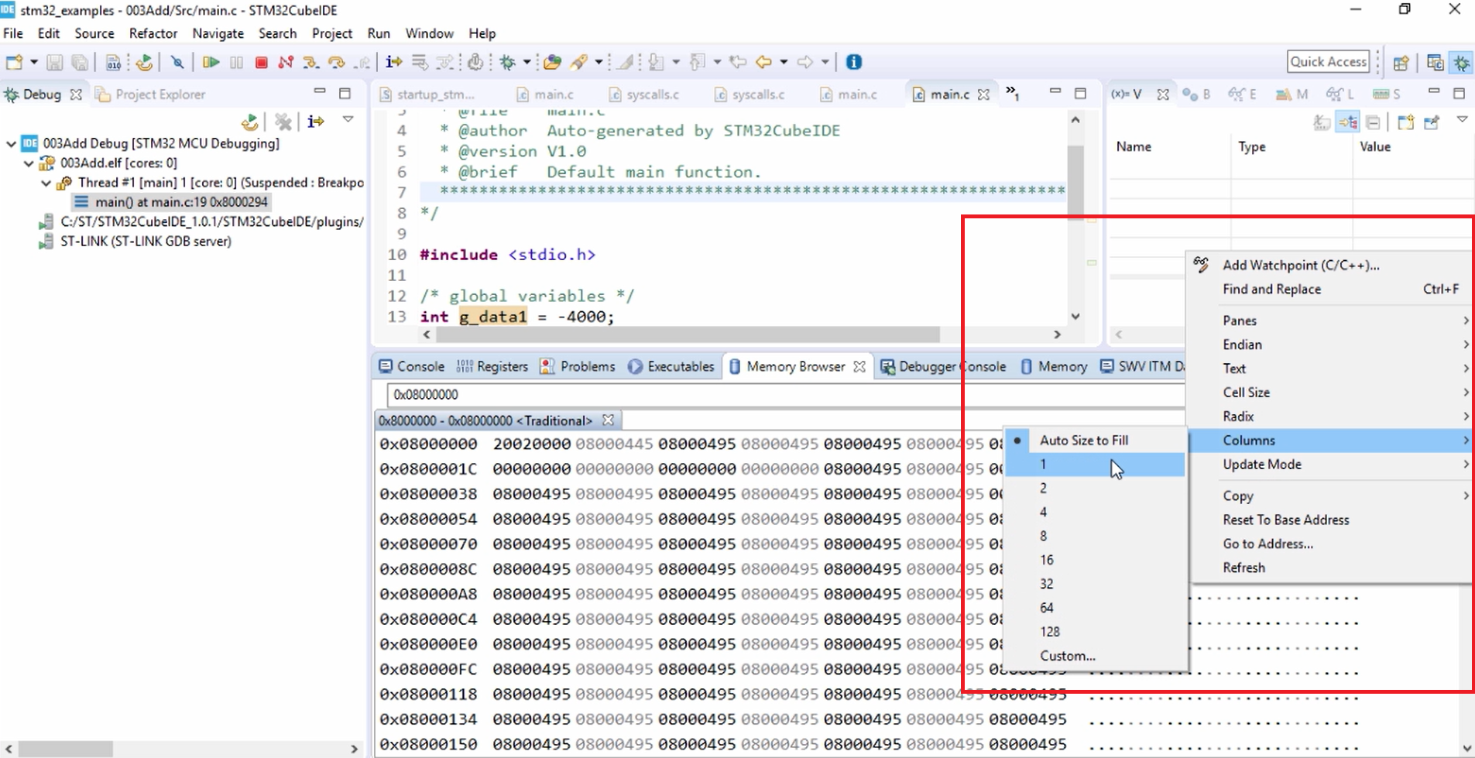Image resolution: width=1475 pixels, height=758 pixels.
Task: Select the Step Into toolbar icon
Action: [x=310, y=63]
